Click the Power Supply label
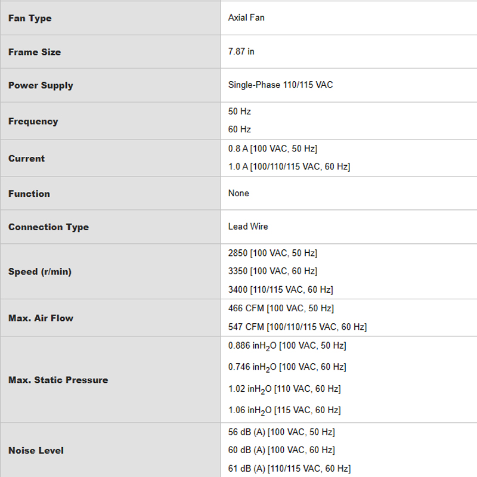The width and height of the screenshot is (477, 477). [x=41, y=85]
